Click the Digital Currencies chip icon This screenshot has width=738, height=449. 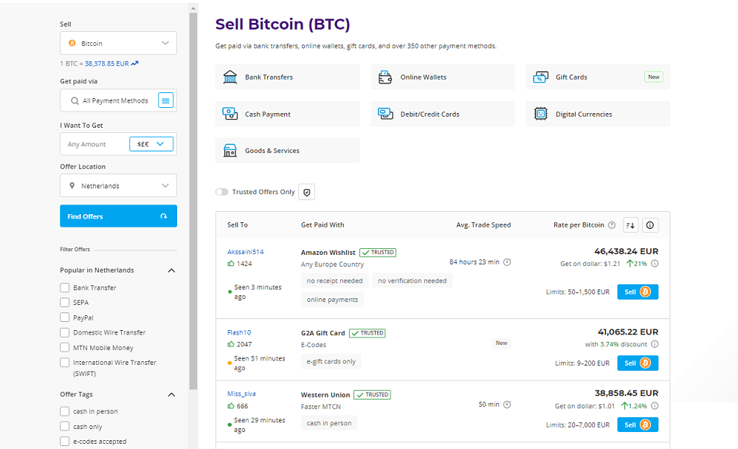[x=541, y=114]
